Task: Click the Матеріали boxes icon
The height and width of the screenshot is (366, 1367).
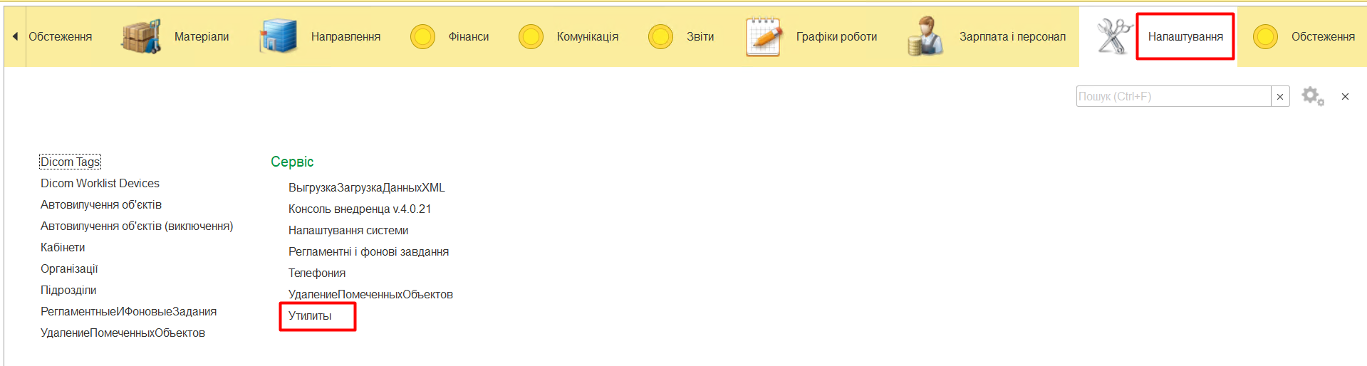Action: coord(141,36)
